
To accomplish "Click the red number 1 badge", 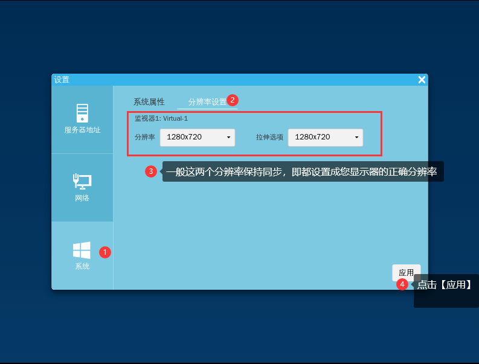I will pos(105,252).
